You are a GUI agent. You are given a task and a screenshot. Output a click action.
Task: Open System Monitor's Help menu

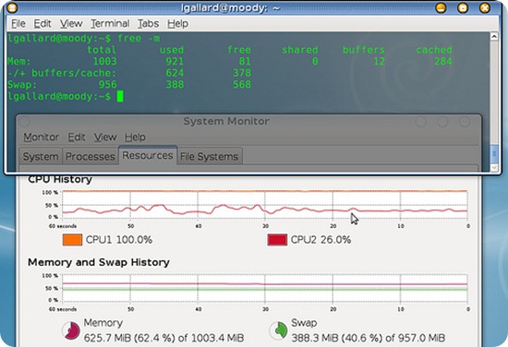coord(135,138)
